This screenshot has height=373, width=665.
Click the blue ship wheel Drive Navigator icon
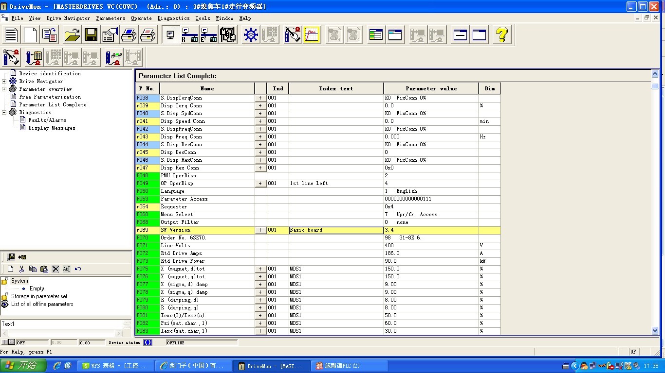(251, 35)
